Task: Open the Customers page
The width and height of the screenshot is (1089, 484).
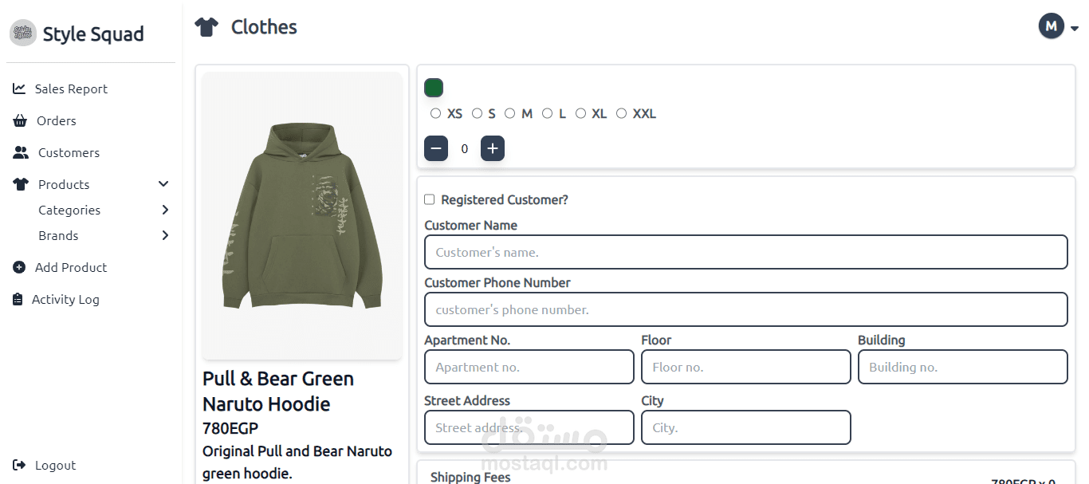Action: pyautogui.click(x=69, y=152)
